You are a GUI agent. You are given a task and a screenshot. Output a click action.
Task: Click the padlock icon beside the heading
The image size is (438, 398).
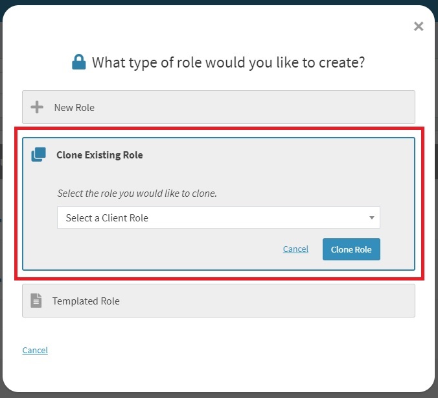[x=78, y=62]
